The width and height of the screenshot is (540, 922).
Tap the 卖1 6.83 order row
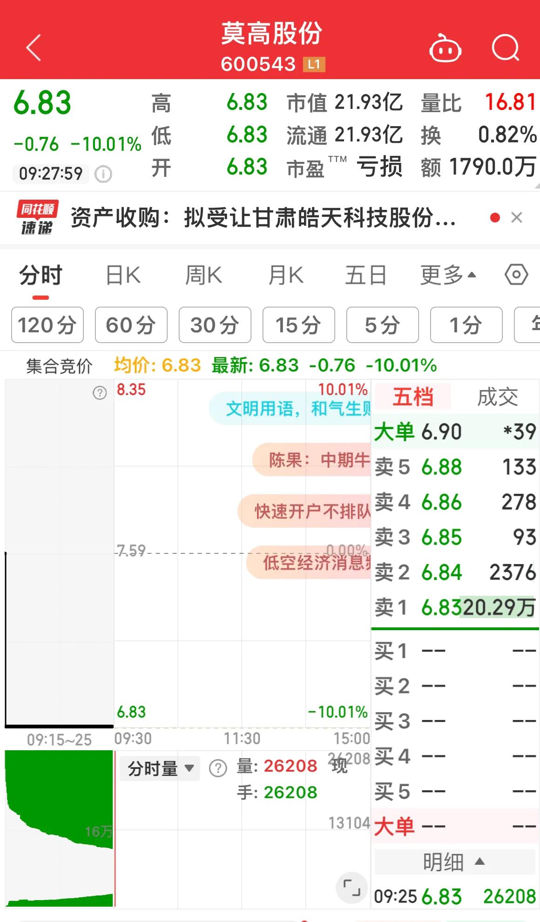[455, 607]
